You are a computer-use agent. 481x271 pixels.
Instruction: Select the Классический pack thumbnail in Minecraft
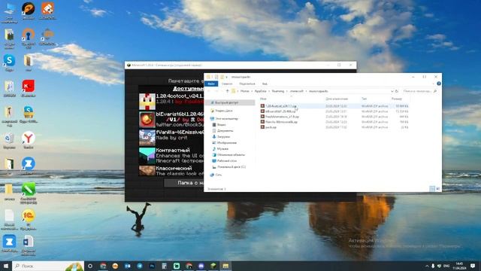coord(147,171)
